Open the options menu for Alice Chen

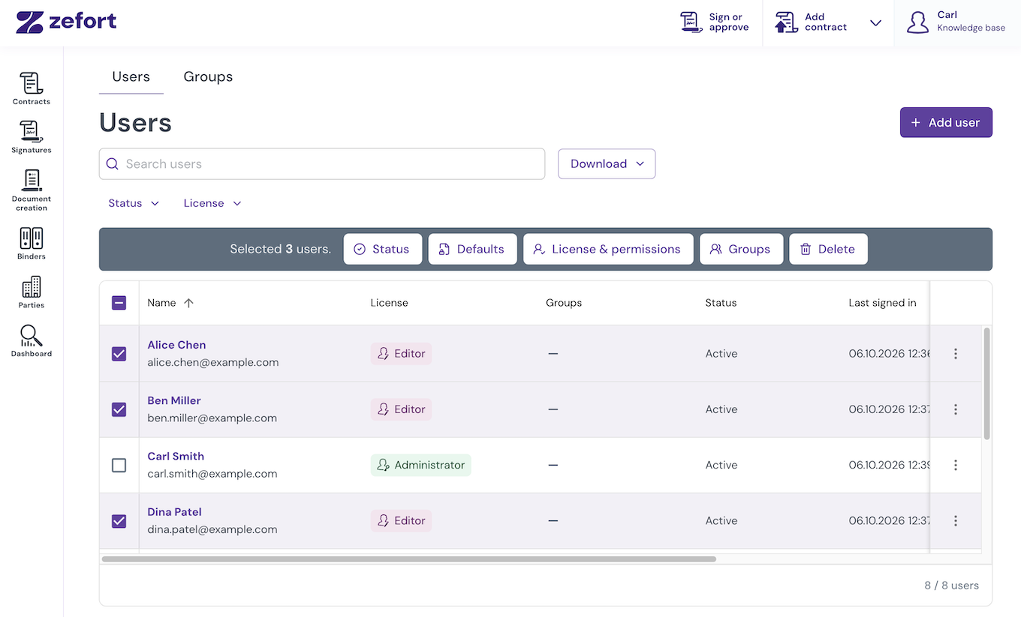click(x=956, y=354)
